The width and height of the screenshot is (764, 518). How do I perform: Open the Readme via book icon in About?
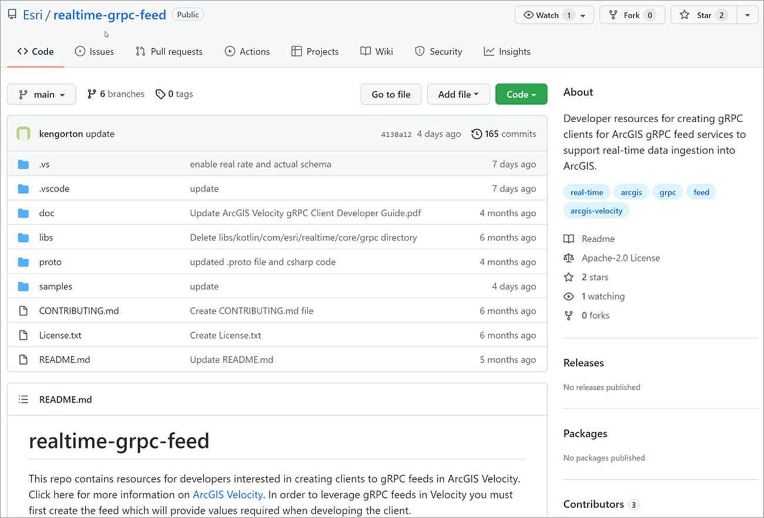point(568,239)
